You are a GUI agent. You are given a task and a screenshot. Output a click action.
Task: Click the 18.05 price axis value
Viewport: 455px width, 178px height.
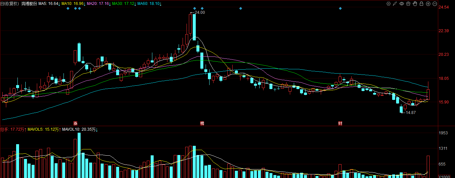[444, 78]
